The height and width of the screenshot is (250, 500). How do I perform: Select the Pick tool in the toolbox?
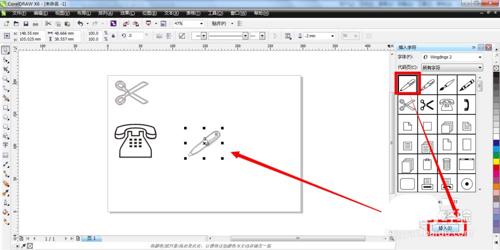pos(5,50)
